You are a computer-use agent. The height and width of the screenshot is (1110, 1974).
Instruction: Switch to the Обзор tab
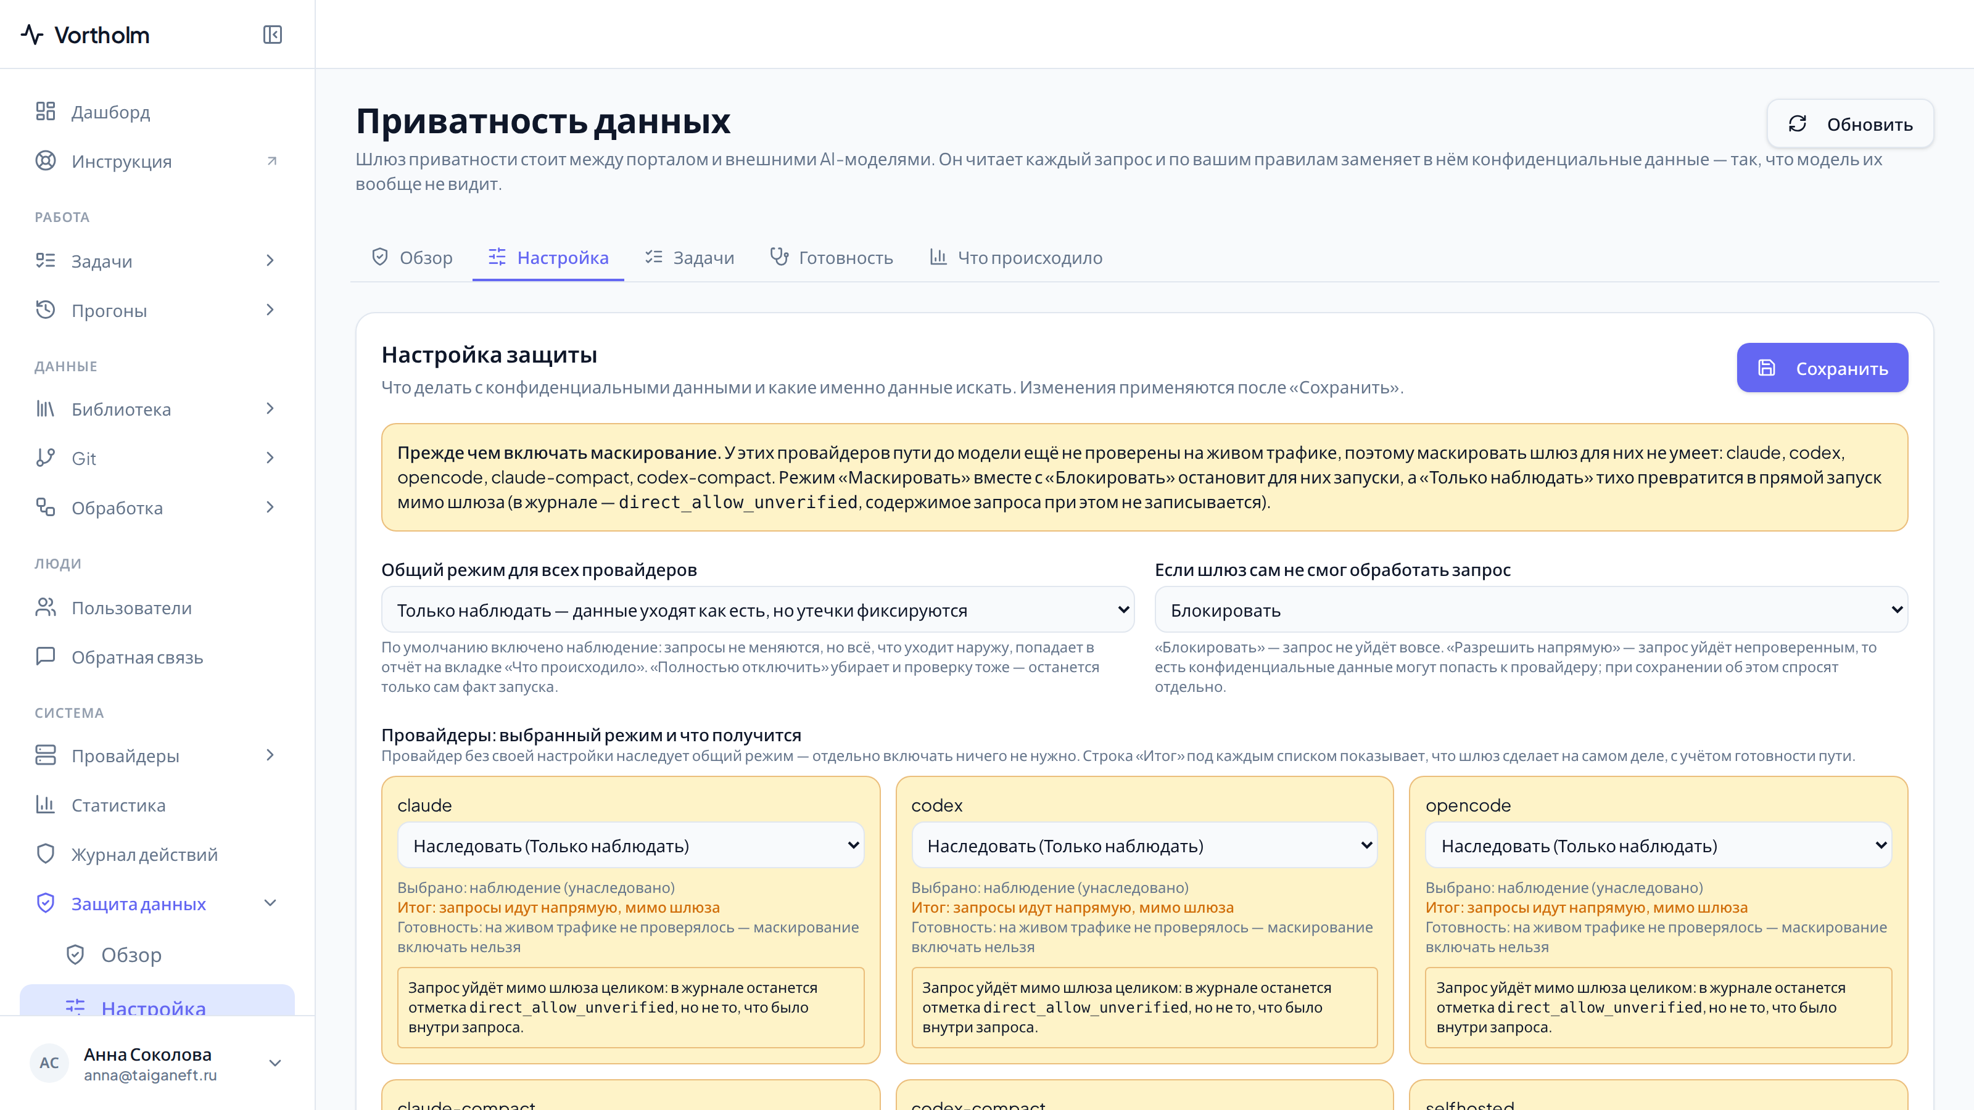tap(411, 257)
